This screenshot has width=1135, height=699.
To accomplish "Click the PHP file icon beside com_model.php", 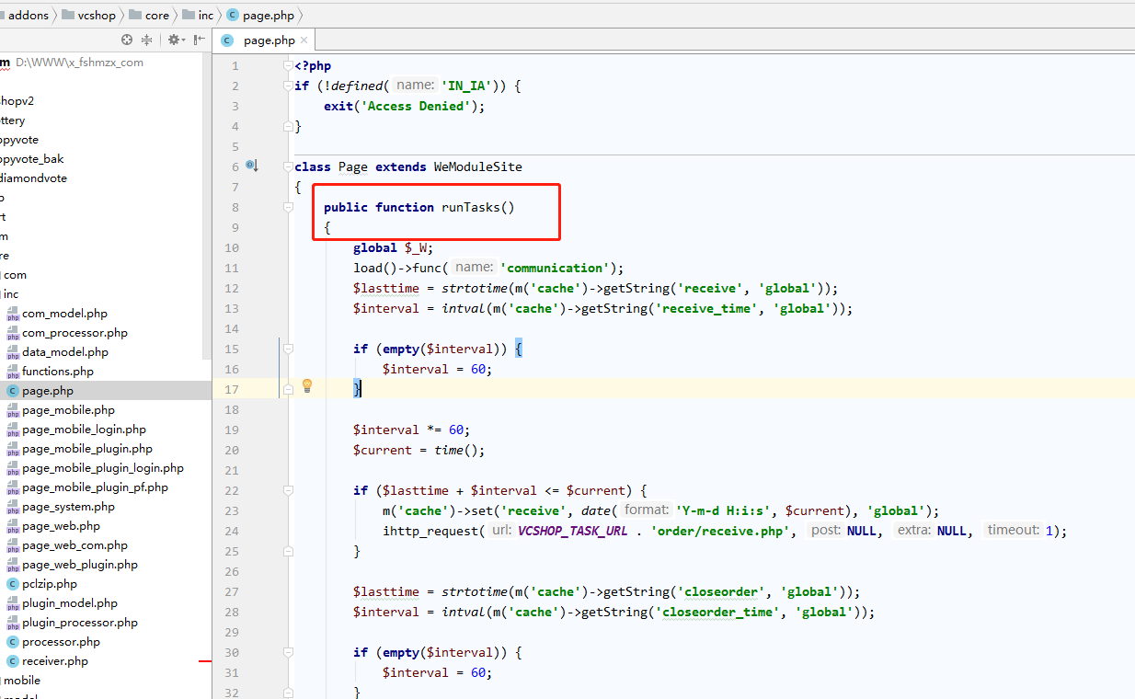I will (13, 314).
